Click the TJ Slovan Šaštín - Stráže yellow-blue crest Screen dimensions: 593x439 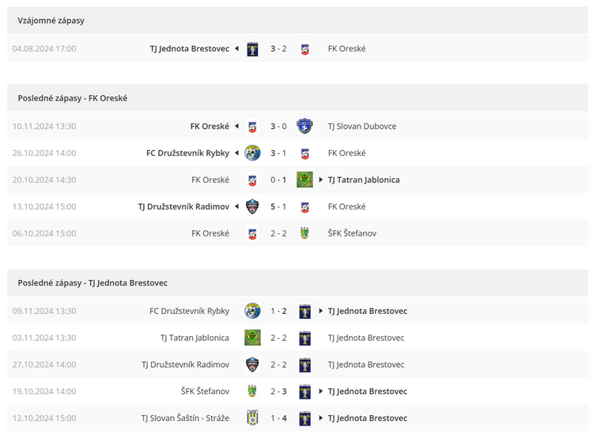[252, 418]
